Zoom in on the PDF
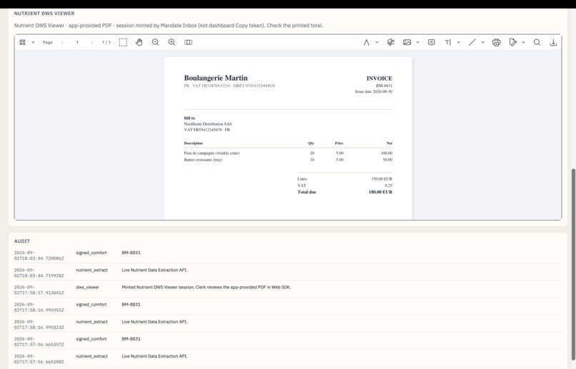 [172, 42]
